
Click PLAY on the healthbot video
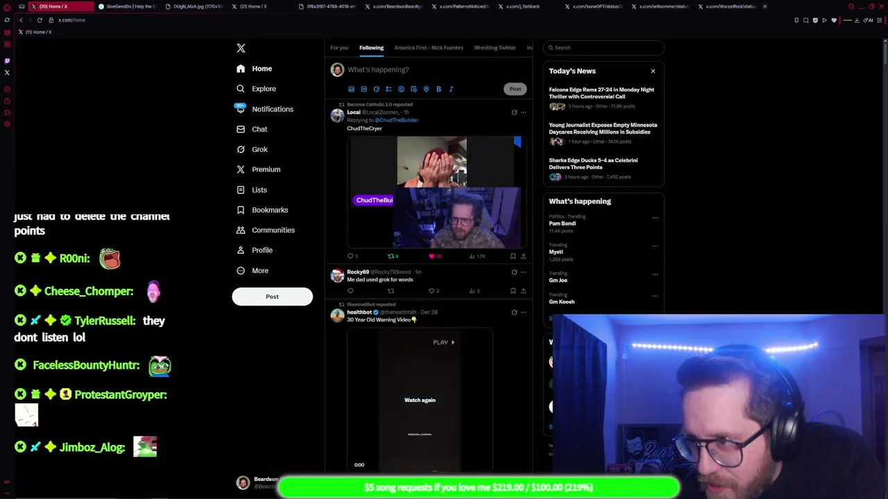(443, 342)
